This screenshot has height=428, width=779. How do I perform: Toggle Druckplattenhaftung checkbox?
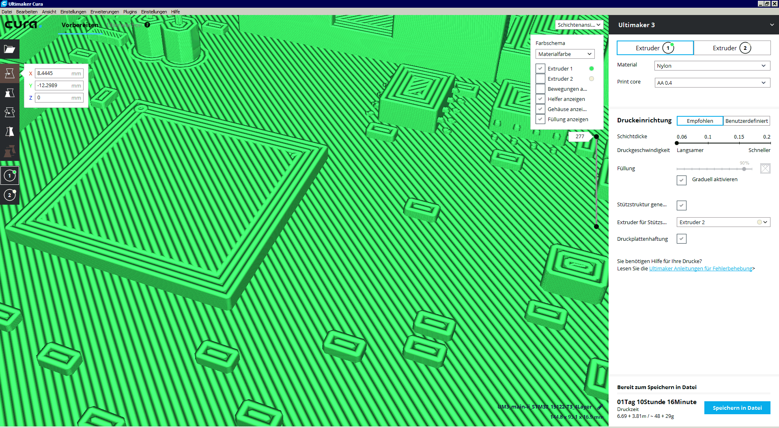[x=682, y=239]
